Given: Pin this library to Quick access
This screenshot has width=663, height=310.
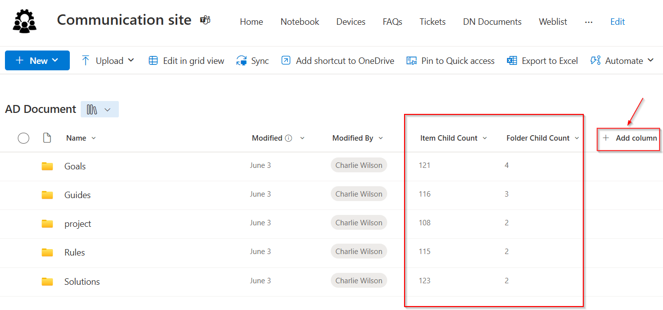Looking at the screenshot, I should 450,60.
